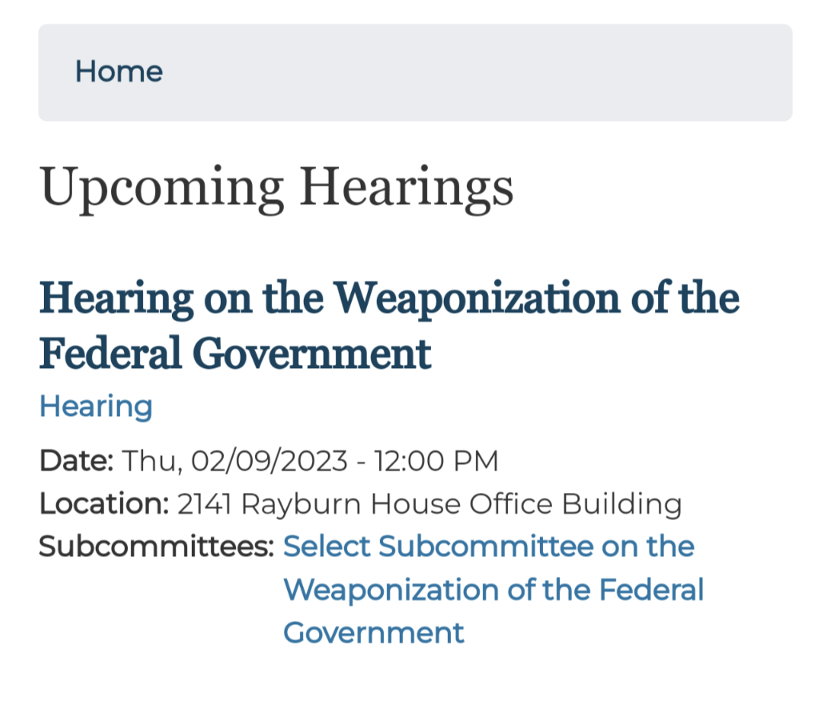Click the blue Hearing type link
815x709 pixels.
pos(96,407)
